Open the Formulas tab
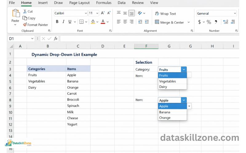The image size is (246, 153). tap(104, 3)
